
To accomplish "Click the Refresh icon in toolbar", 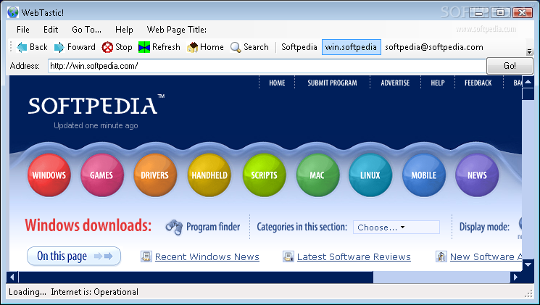I will click(144, 47).
